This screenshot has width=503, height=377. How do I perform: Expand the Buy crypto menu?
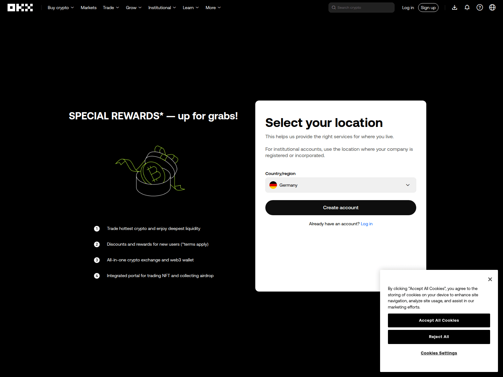coord(61,8)
